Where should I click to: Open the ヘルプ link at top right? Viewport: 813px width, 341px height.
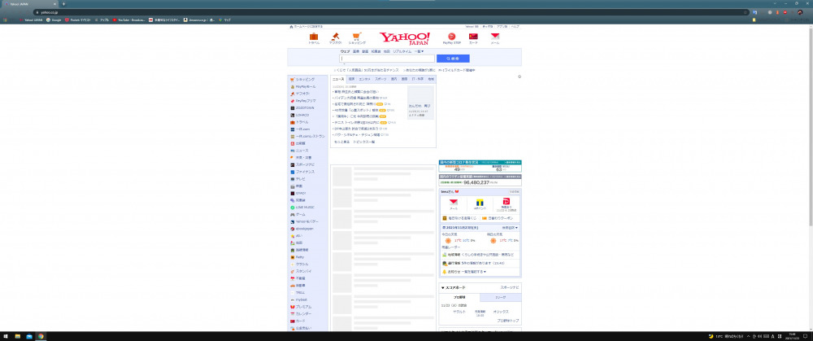coord(515,26)
